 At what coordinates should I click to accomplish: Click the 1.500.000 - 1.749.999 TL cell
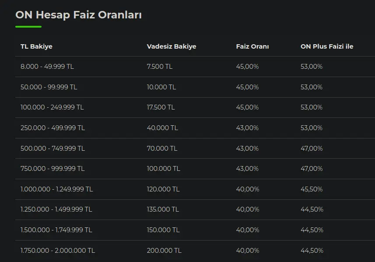[56, 230]
